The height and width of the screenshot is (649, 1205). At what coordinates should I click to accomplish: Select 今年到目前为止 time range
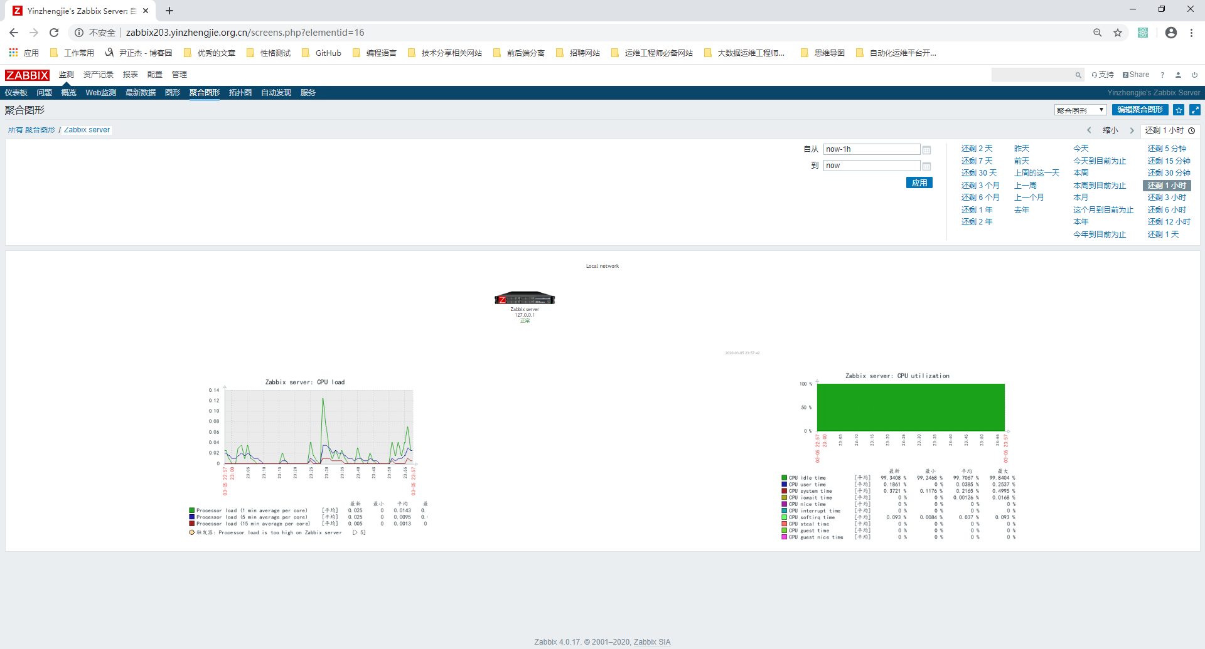[x=1100, y=235]
